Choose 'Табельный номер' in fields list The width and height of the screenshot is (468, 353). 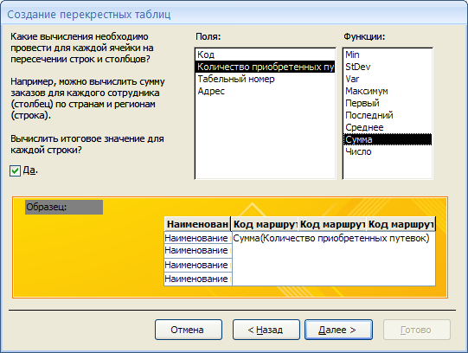265,79
